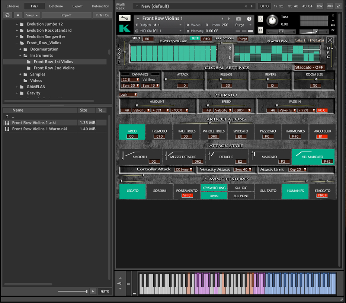Image resolution: width=346 pixels, height=303 pixels.
Task: Click the red Purge: button beside FAR/CLOSE
Action: 243,39
